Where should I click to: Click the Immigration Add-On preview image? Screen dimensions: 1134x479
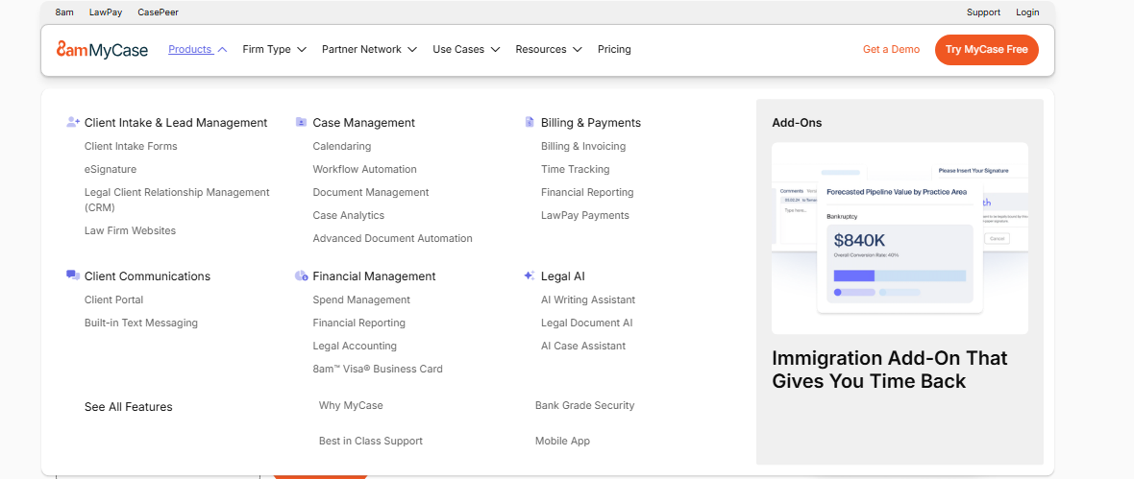tap(900, 238)
